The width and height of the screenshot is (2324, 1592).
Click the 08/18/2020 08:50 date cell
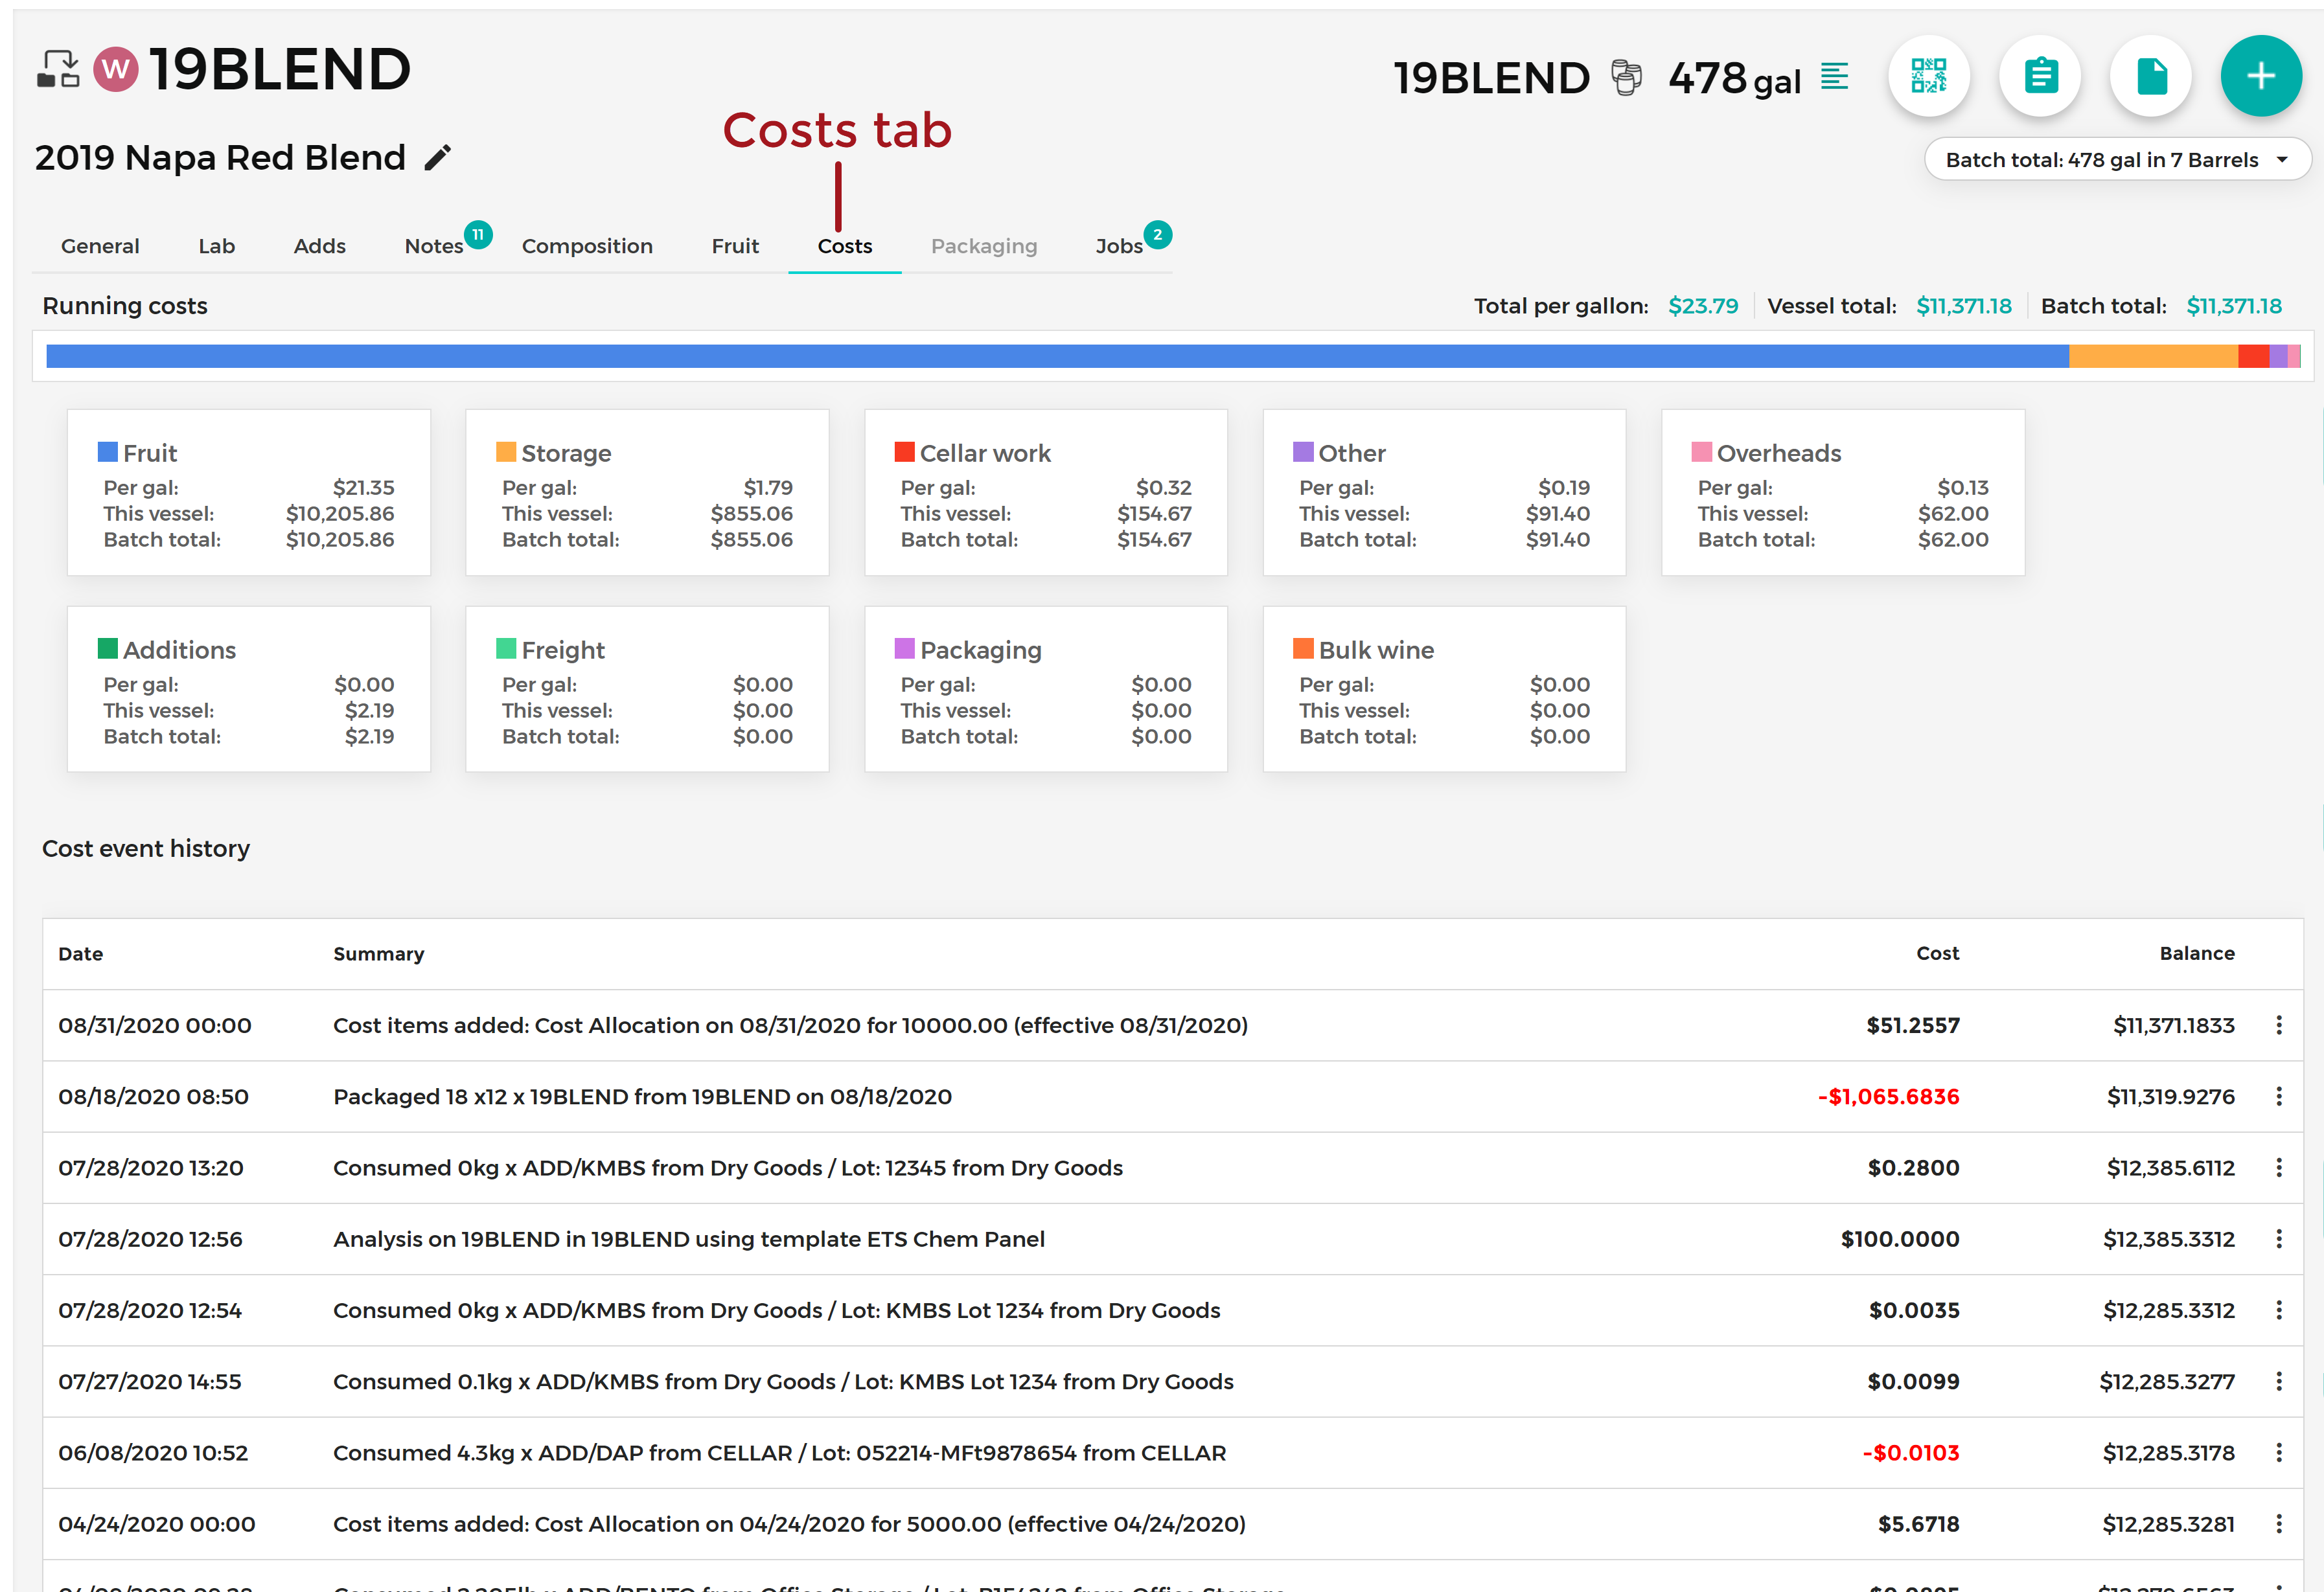[x=154, y=1097]
